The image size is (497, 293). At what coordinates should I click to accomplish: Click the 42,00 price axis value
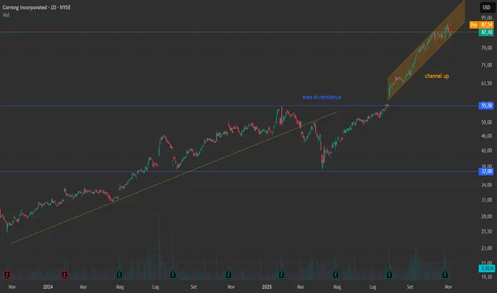tap(486, 151)
